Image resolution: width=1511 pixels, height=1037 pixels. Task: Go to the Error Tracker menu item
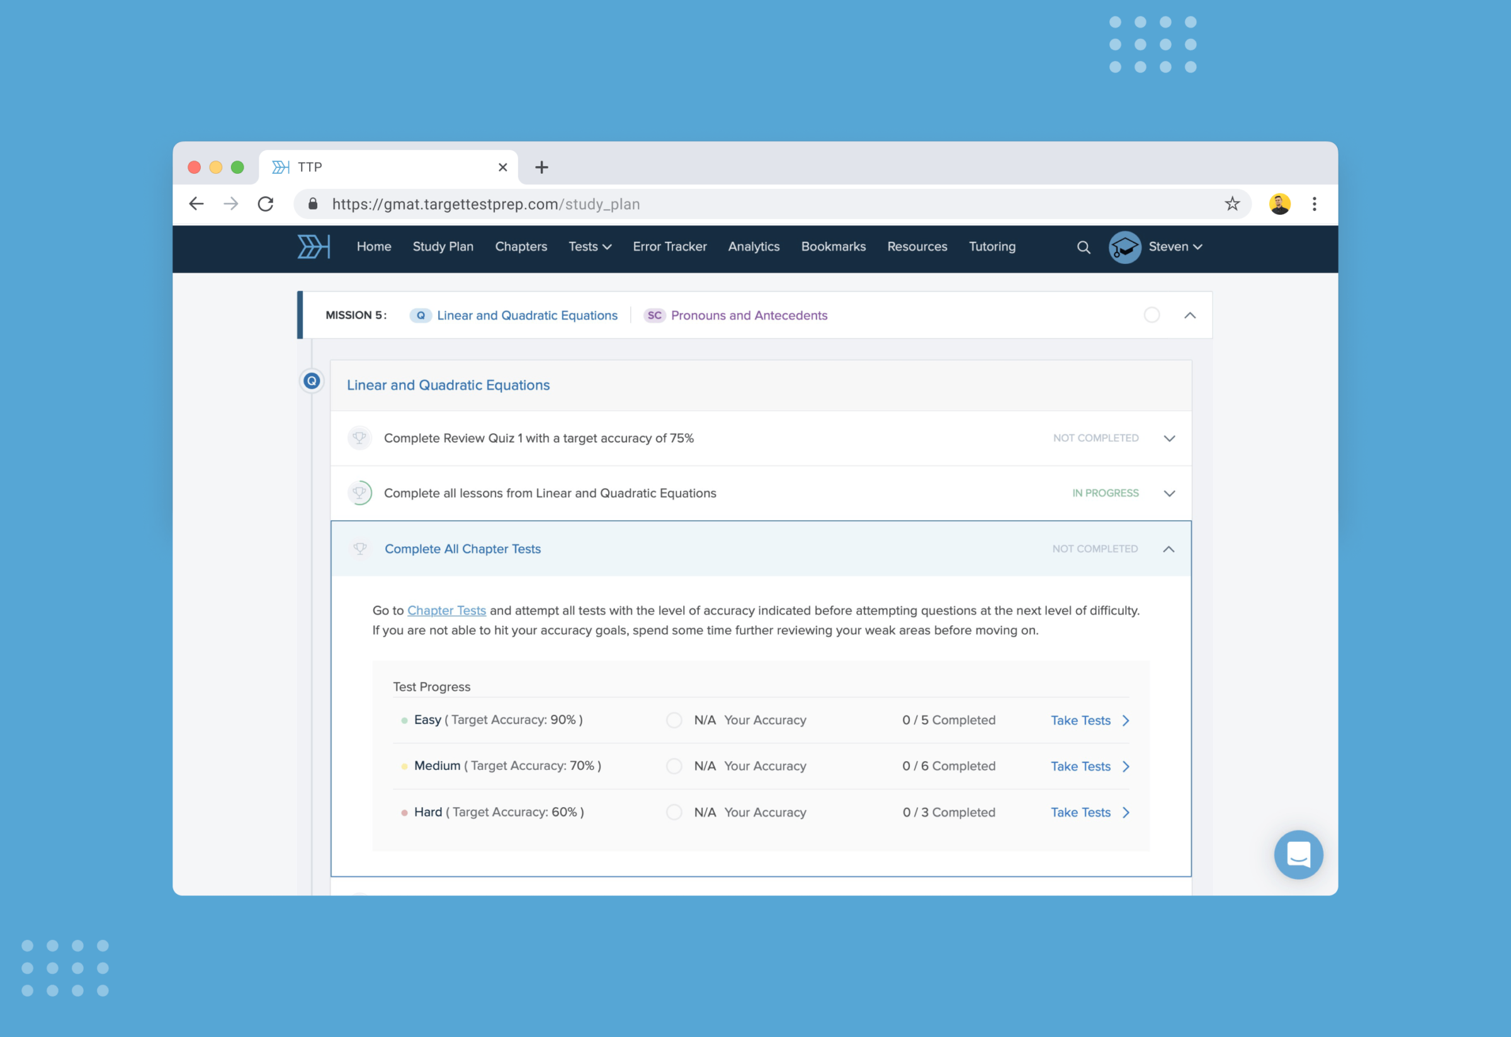[x=669, y=246]
